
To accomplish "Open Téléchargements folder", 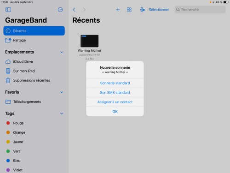I will click(x=34, y=101).
